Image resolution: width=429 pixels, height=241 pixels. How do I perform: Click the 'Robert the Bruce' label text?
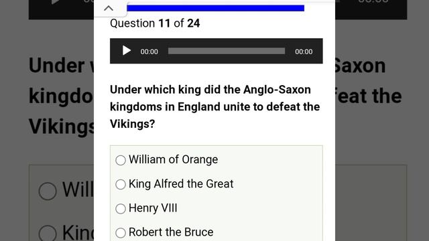pyautogui.click(x=171, y=232)
